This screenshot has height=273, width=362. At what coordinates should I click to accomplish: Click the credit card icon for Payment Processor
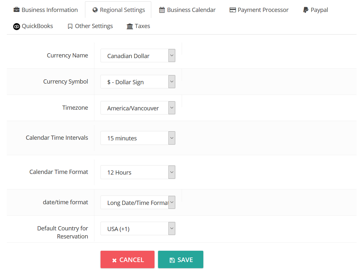coord(232,10)
